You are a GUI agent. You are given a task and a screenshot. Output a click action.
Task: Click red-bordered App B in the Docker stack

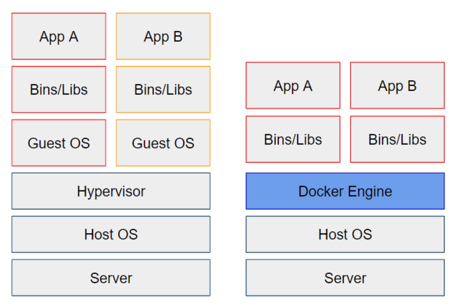click(x=397, y=86)
